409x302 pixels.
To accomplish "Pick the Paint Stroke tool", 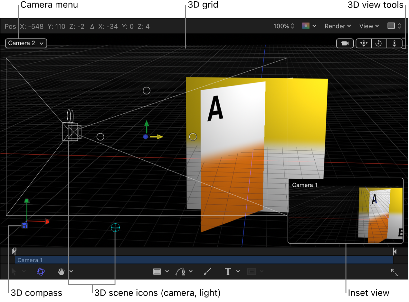I will [207, 271].
